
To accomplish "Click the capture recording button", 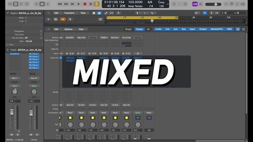I will pos(91,4).
